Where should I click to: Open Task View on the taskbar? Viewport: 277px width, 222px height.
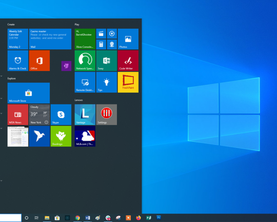click(36, 218)
